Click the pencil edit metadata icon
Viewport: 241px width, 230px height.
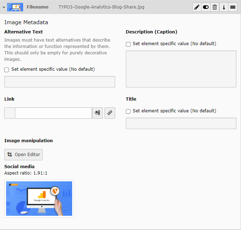197,7
